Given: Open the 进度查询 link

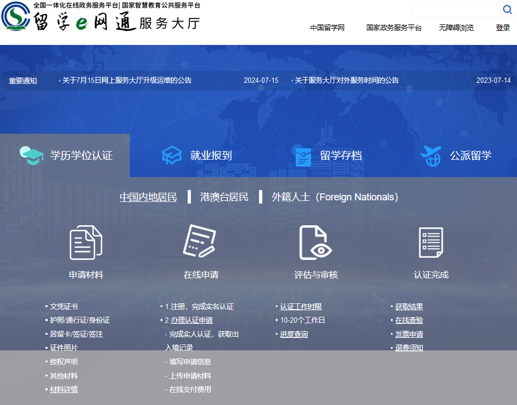Looking at the screenshot, I should pos(294,335).
